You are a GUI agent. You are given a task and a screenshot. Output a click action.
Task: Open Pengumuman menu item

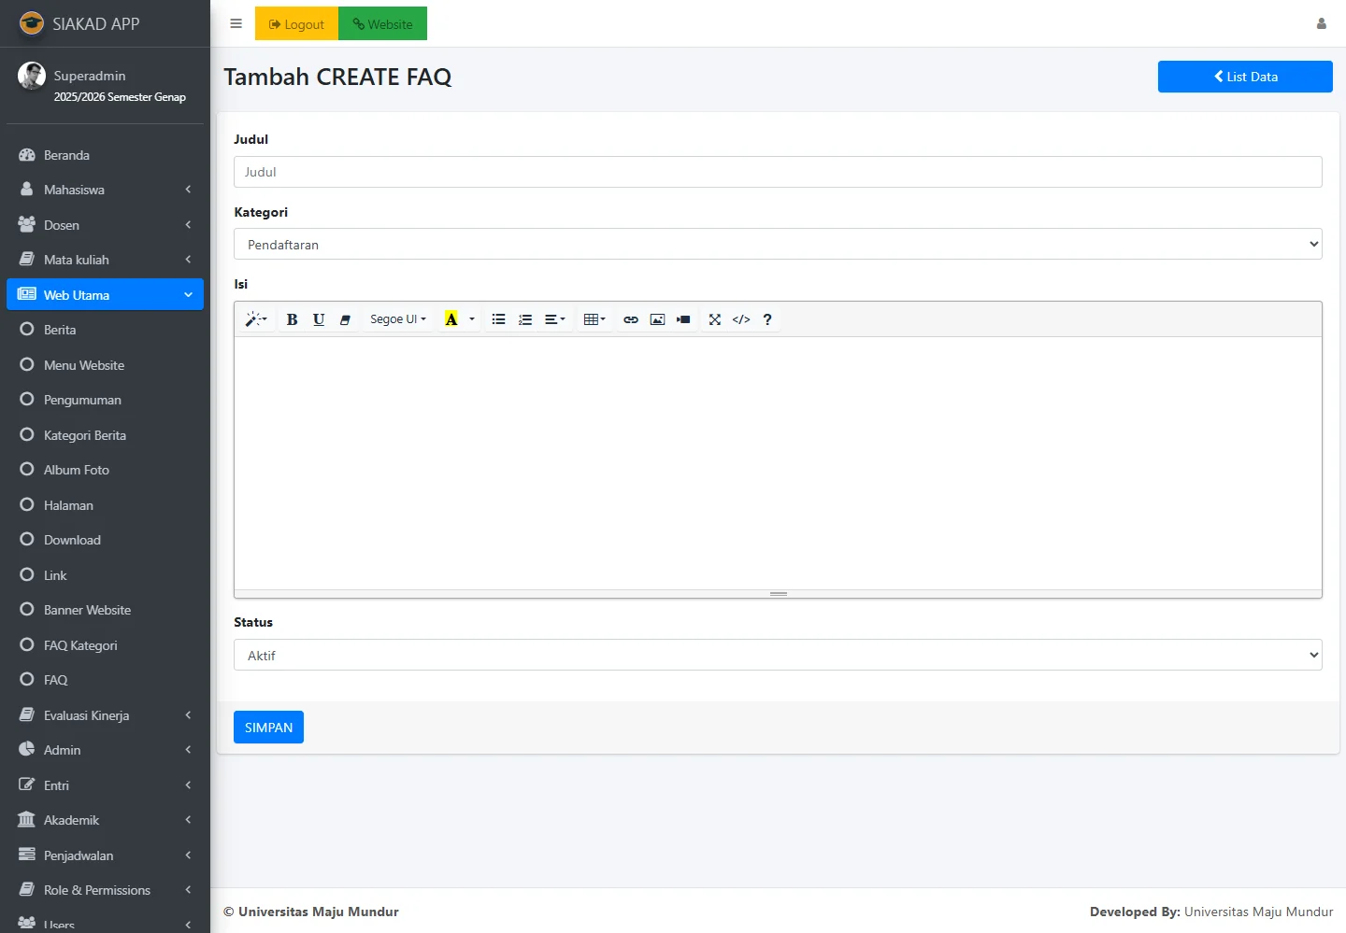82,400
